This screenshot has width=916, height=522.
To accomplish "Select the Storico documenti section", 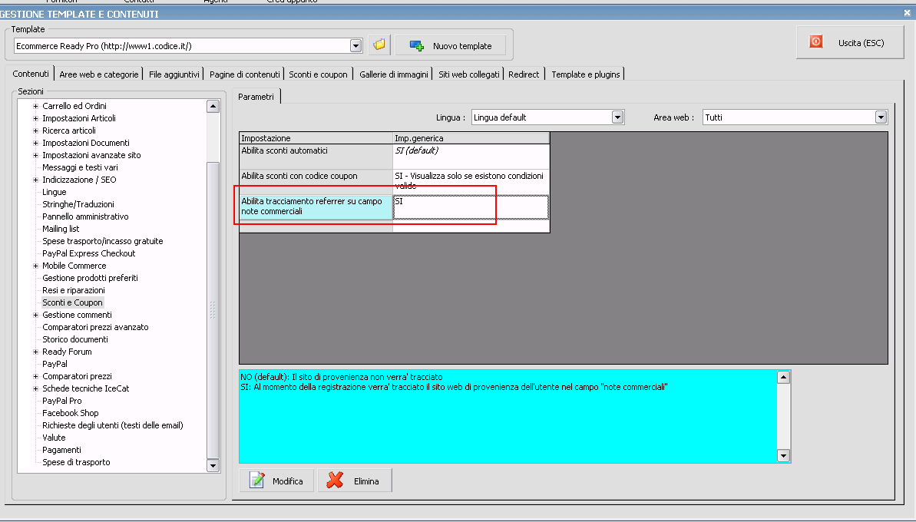I will (x=74, y=339).
